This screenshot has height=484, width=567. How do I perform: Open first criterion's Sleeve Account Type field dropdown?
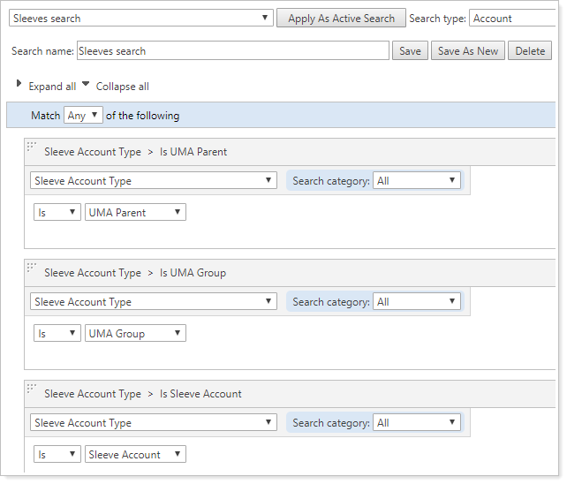pos(154,181)
